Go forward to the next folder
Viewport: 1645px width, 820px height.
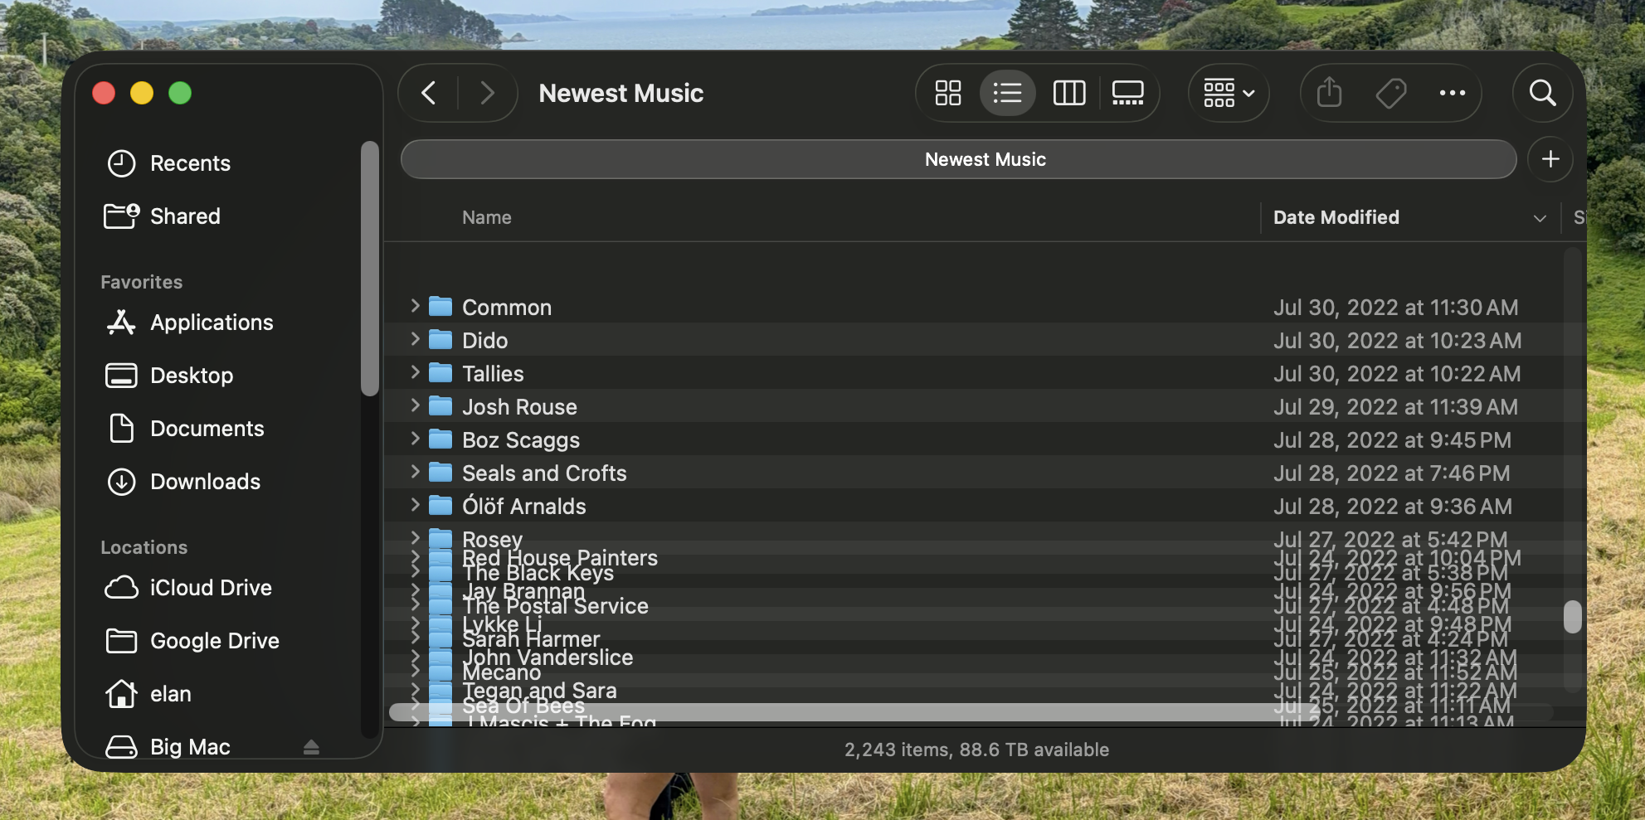tap(487, 93)
